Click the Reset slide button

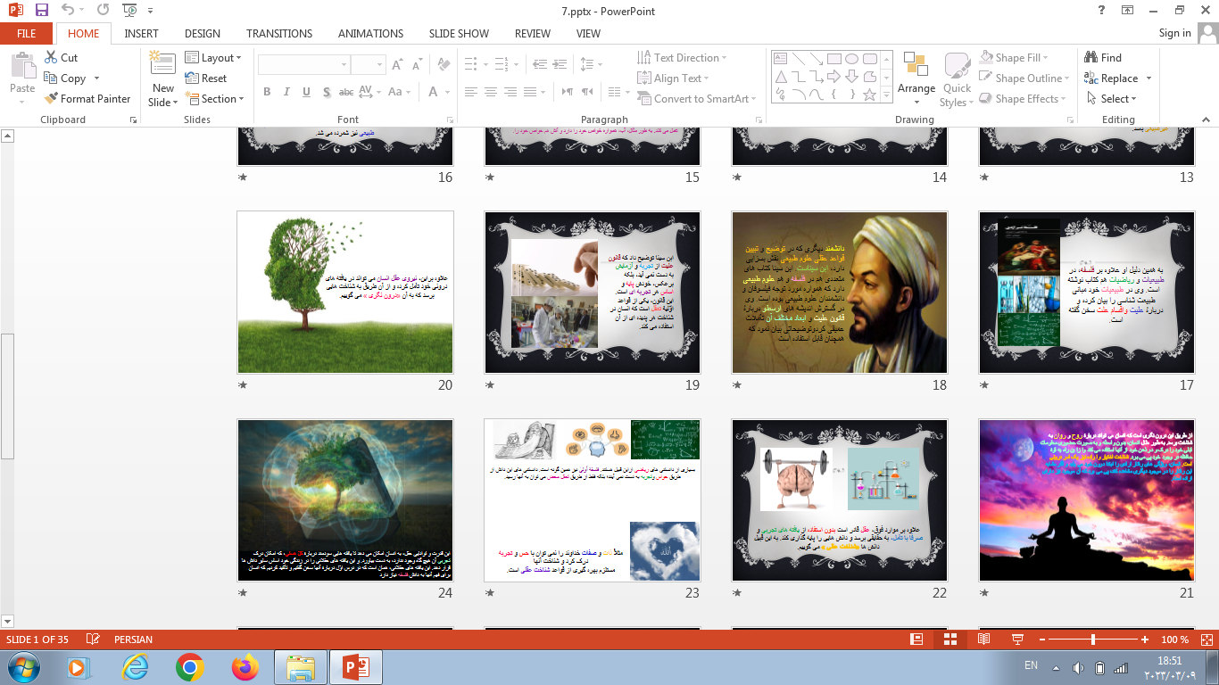(206, 78)
